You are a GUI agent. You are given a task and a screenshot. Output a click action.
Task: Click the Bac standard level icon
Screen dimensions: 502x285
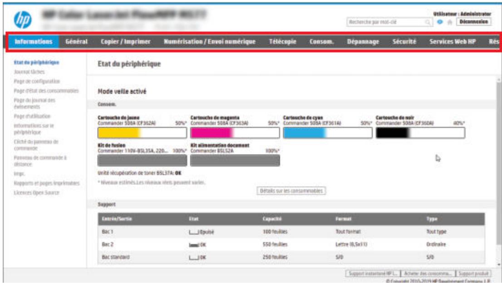click(x=194, y=257)
